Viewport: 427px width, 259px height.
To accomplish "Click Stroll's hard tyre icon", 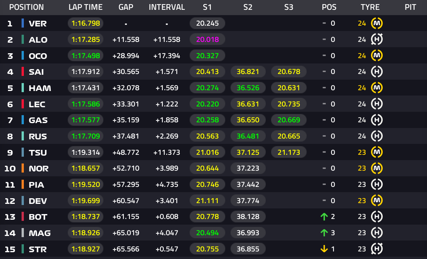I will [377, 249].
